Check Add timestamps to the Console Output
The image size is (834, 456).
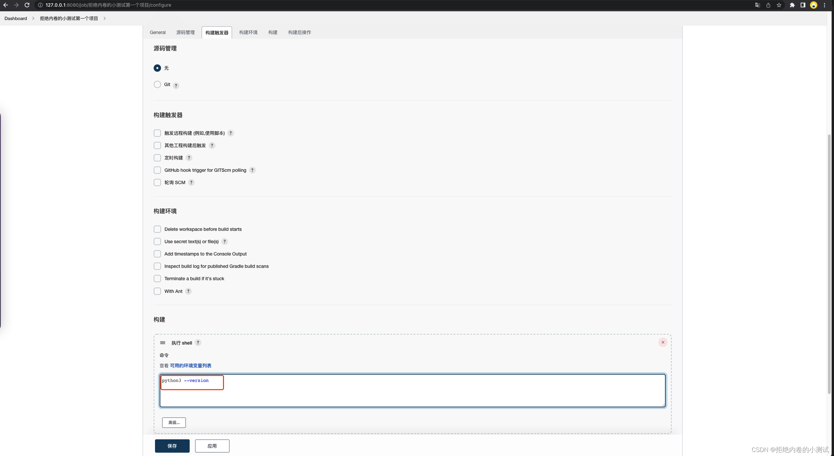[x=157, y=254]
